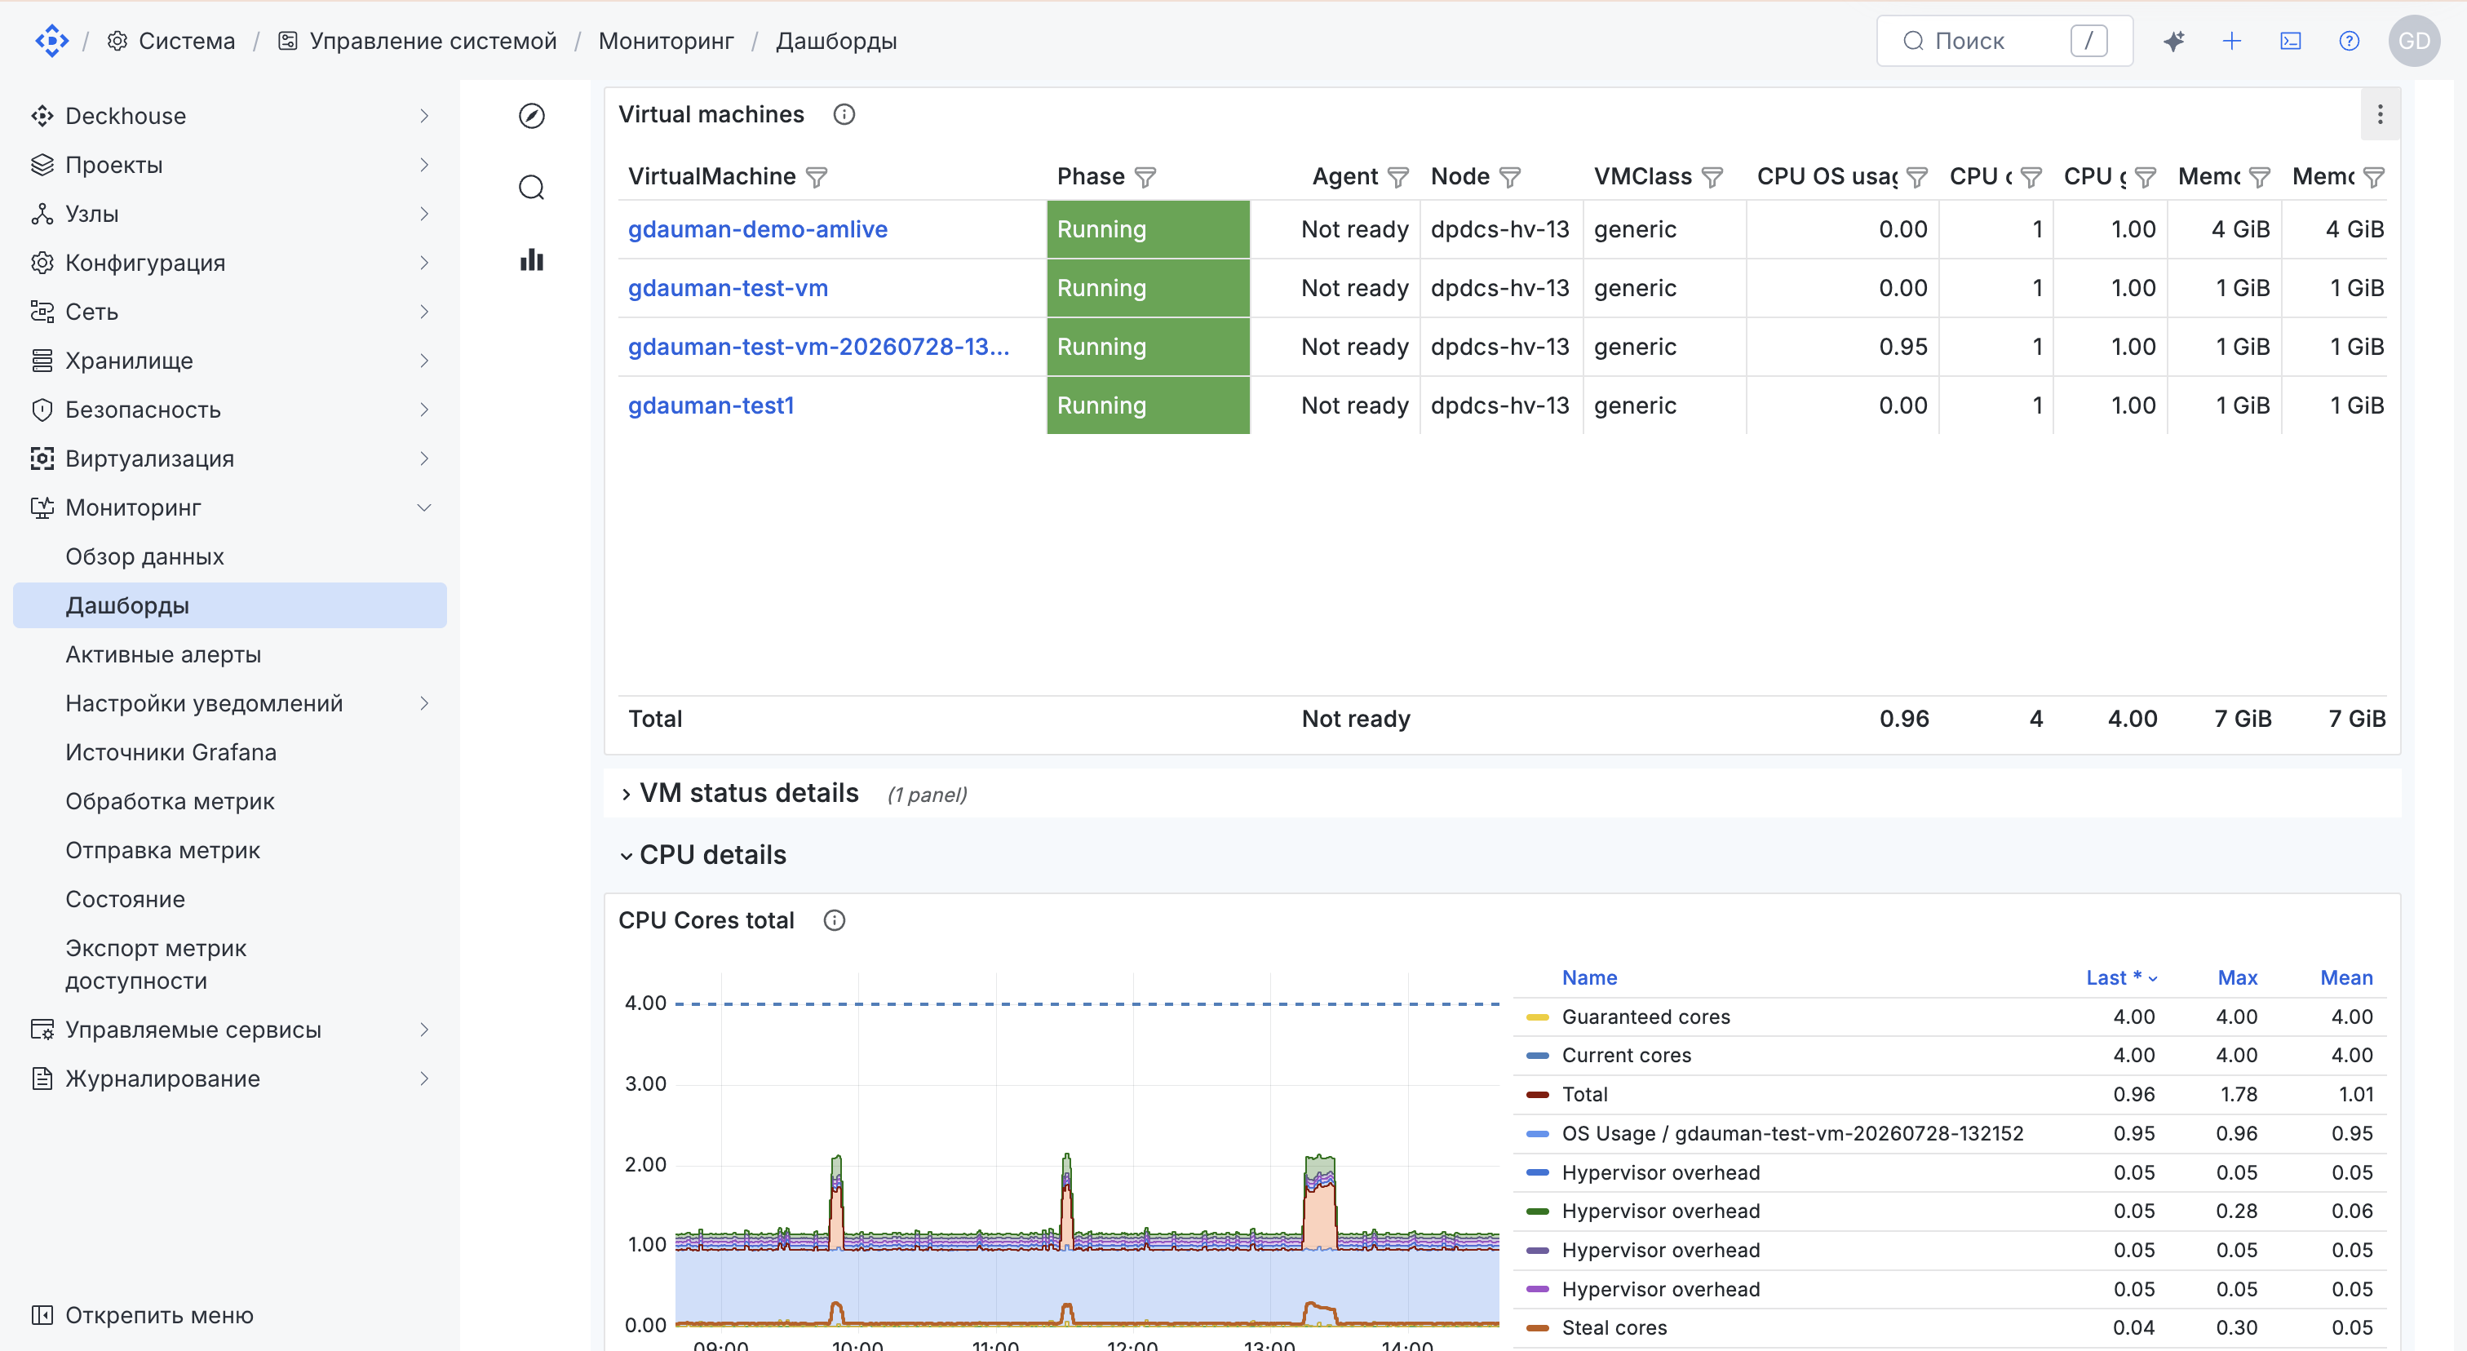Open the compass explore icon

[x=532, y=116]
